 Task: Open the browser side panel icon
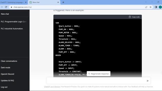156,7
